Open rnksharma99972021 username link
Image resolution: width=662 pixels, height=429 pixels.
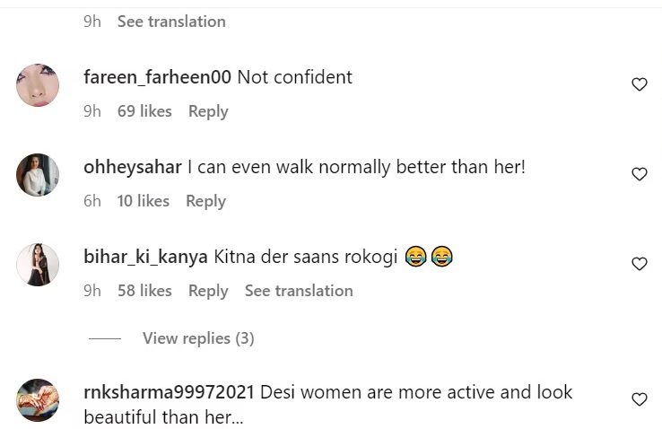pos(170,392)
